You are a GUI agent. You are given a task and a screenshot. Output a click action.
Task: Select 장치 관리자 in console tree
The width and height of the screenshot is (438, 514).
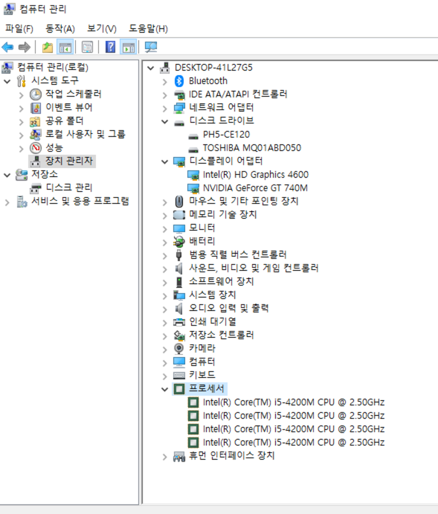point(69,161)
